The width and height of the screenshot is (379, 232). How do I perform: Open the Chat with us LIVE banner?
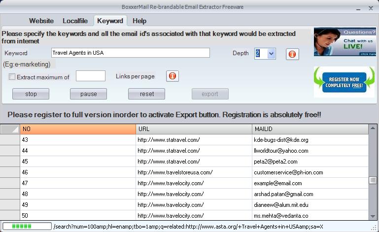coord(345,42)
